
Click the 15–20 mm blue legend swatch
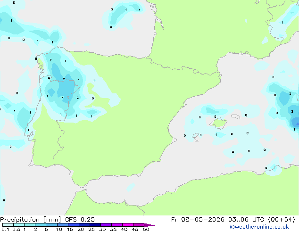pos(74,225)
